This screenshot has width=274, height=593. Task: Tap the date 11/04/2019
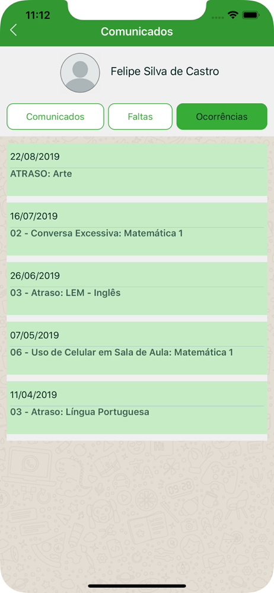(34, 395)
